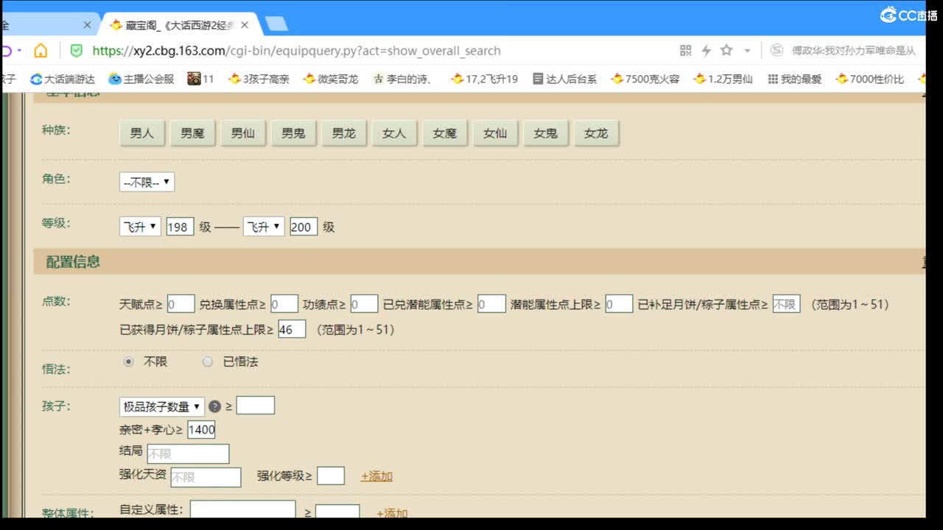Close the 藏宝阁 browser tab
This screenshot has height=530, width=943.
click(x=245, y=25)
